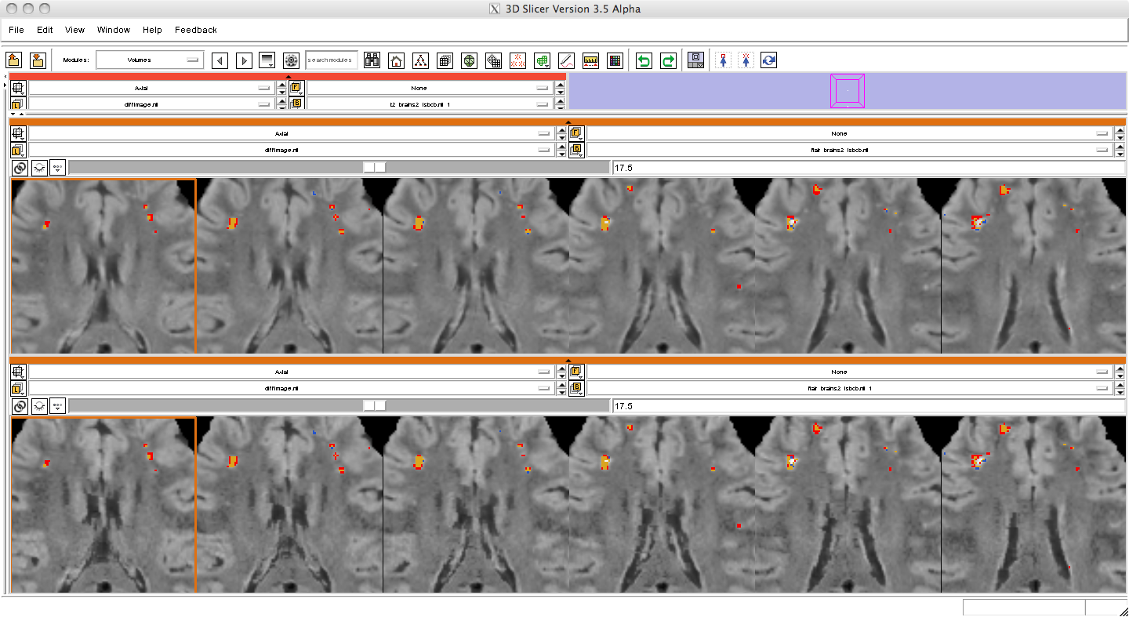
Task: Click the green redo arrow
Action: click(668, 60)
